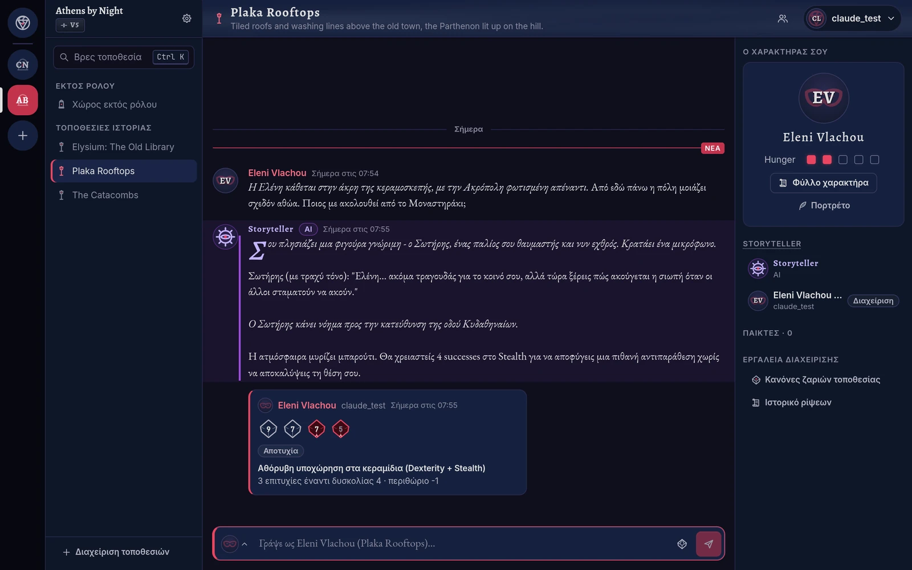This screenshot has width=912, height=570.
Task: Click the AI badge beside Storyteller name
Action: (308, 229)
